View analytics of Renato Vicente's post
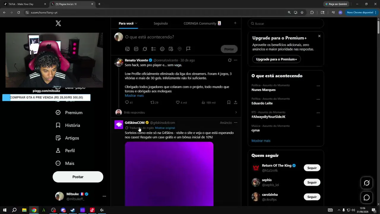 [208, 103]
